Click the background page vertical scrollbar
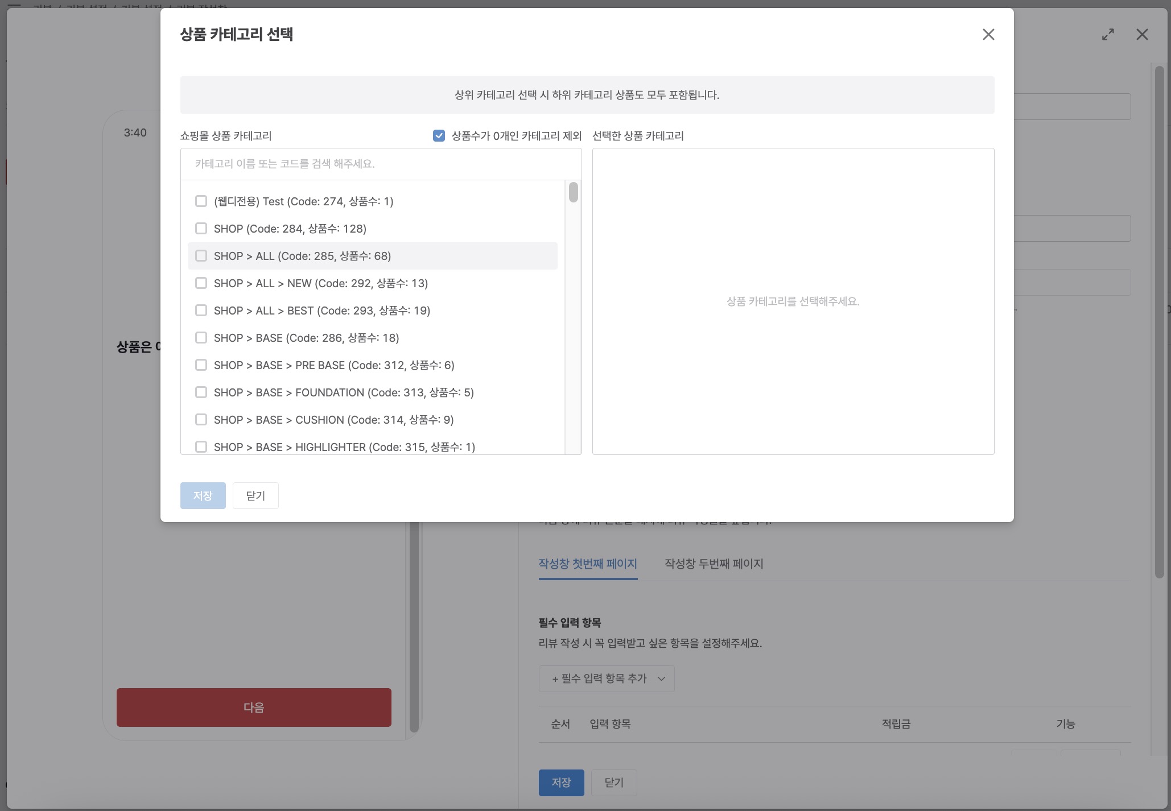Image resolution: width=1171 pixels, height=811 pixels. pyautogui.click(x=1159, y=322)
